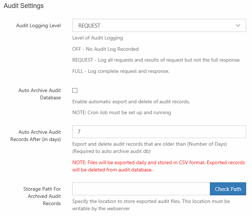Click the empty storage path input field
This screenshot has height=216, width=252.
click(x=141, y=189)
